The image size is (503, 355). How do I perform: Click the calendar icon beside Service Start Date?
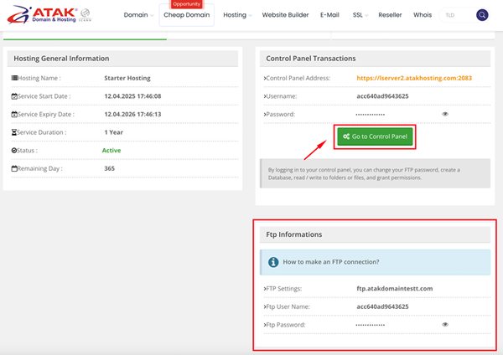point(14,96)
